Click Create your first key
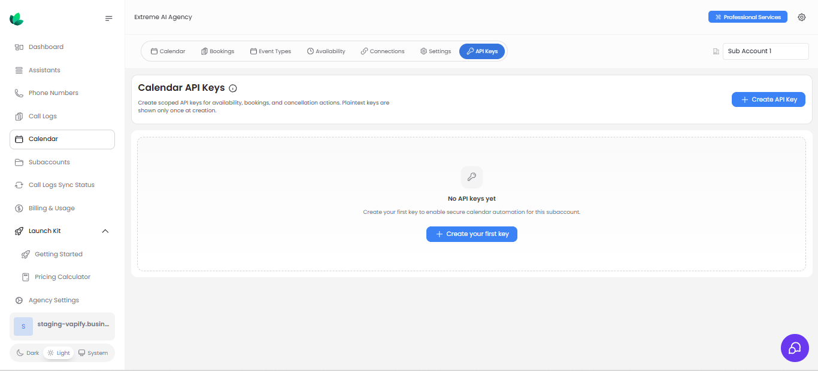Viewport: 818px width, 371px height. [x=472, y=234]
